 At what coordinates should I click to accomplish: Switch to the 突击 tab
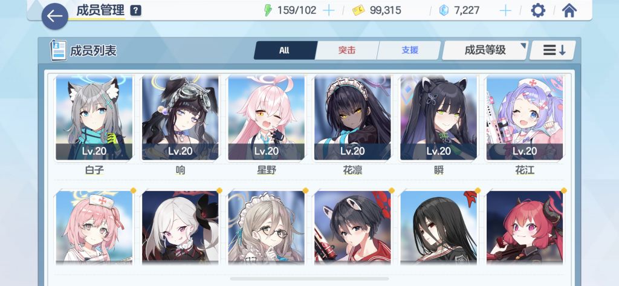pyautogui.click(x=346, y=50)
